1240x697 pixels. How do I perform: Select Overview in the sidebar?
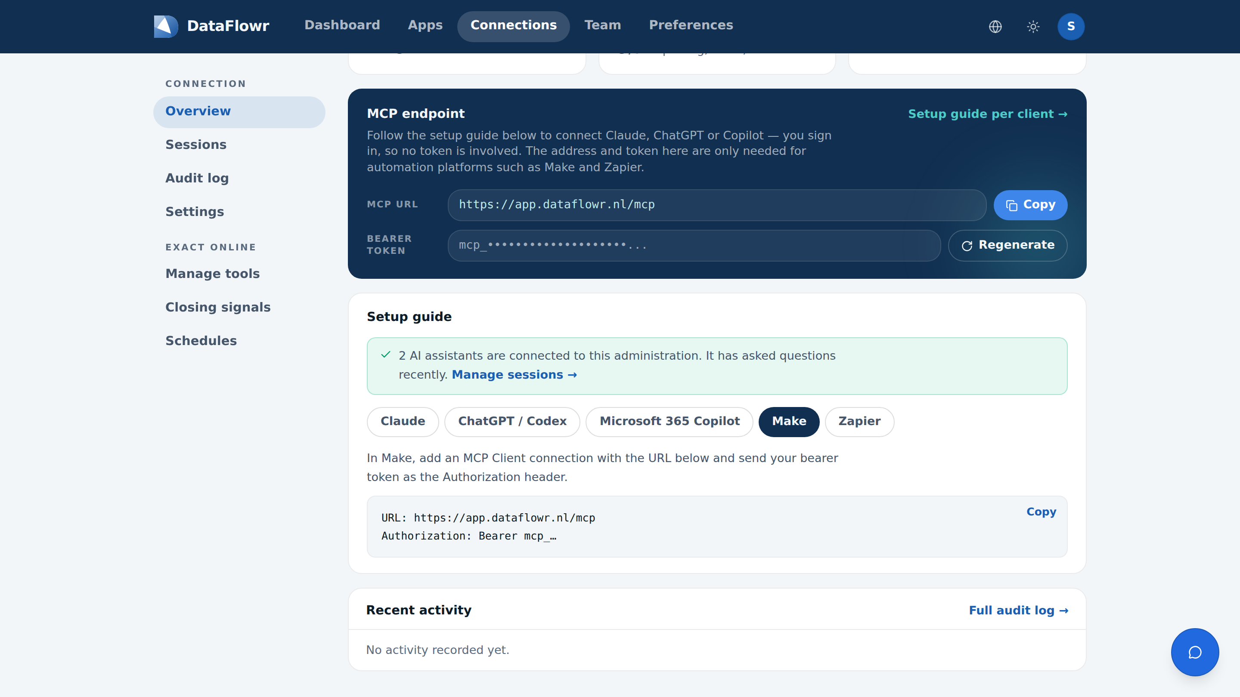point(239,111)
